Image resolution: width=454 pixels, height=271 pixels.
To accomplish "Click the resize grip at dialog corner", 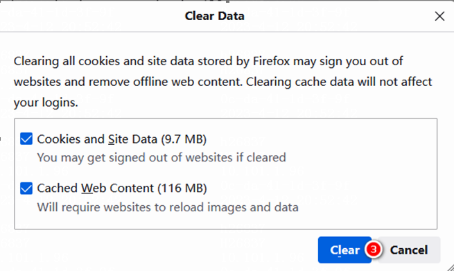I will pos(450,267).
